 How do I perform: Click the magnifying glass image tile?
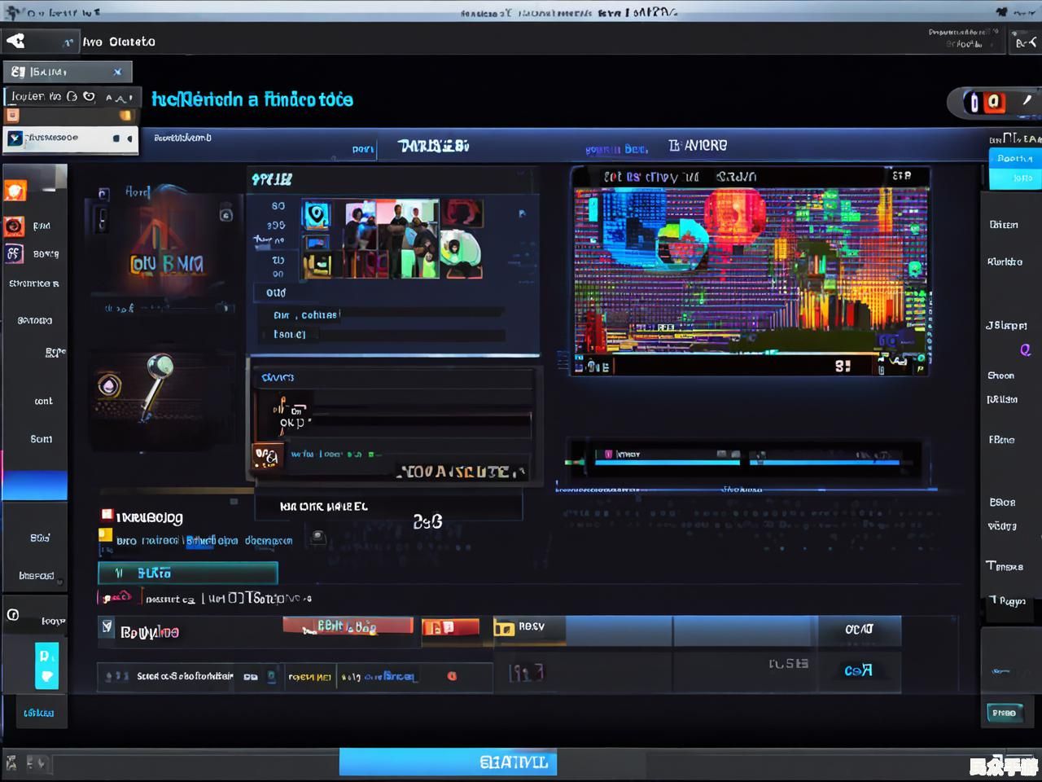[151, 391]
